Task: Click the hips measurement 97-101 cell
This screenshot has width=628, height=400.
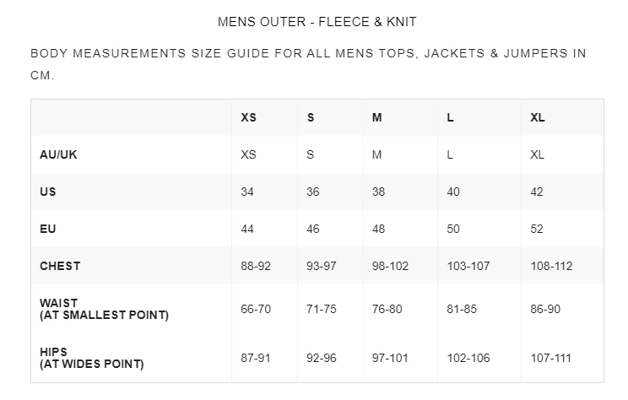Action: click(x=390, y=358)
